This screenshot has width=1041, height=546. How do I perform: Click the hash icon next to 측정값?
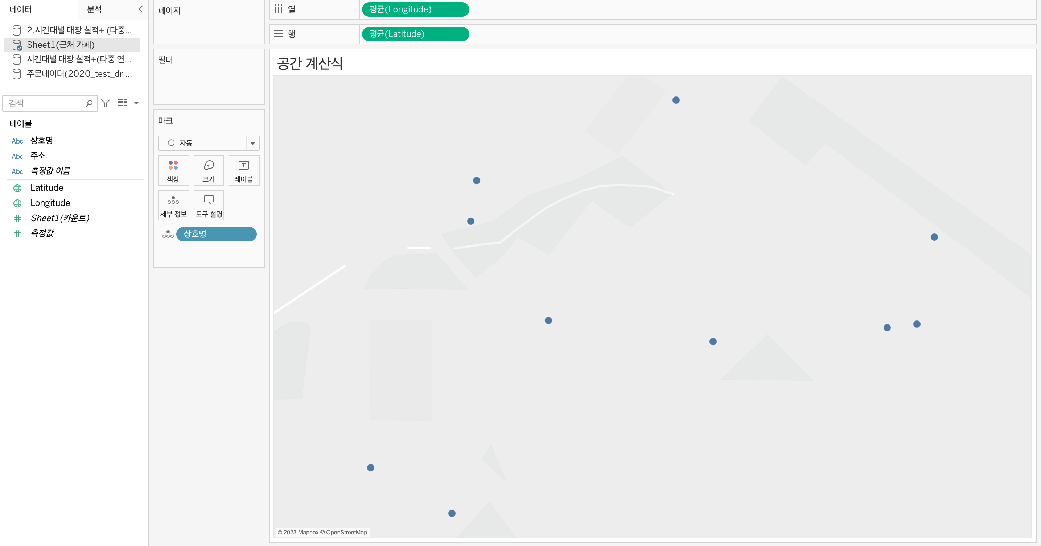tap(17, 234)
